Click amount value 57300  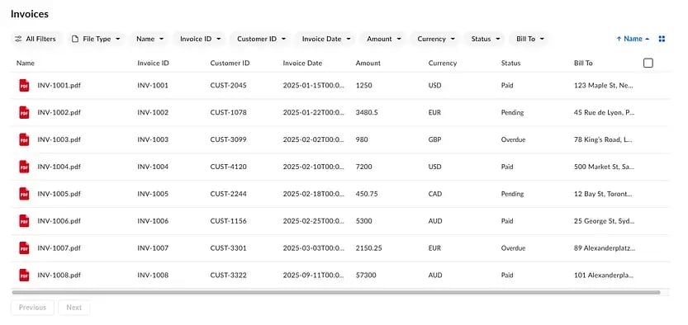tap(367, 276)
